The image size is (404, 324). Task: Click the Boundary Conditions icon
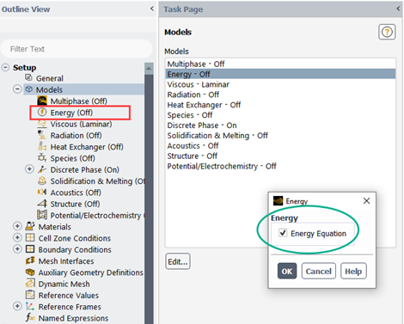pyautogui.click(x=30, y=249)
